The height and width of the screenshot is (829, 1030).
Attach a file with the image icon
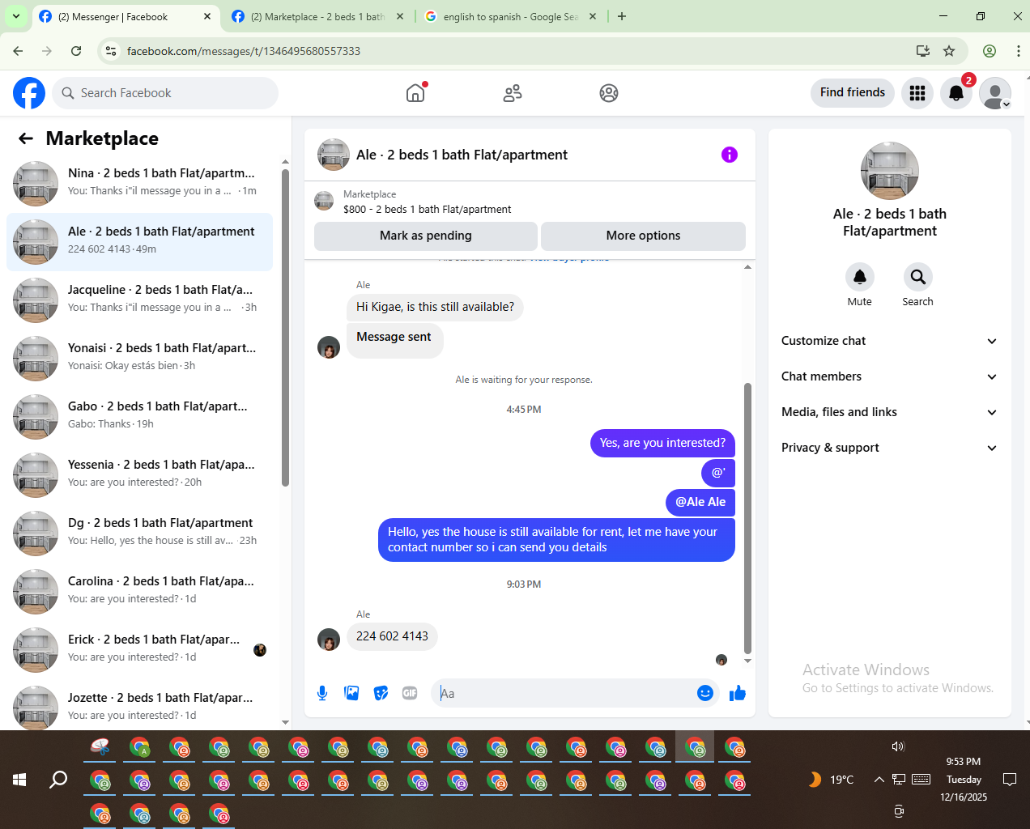(351, 693)
